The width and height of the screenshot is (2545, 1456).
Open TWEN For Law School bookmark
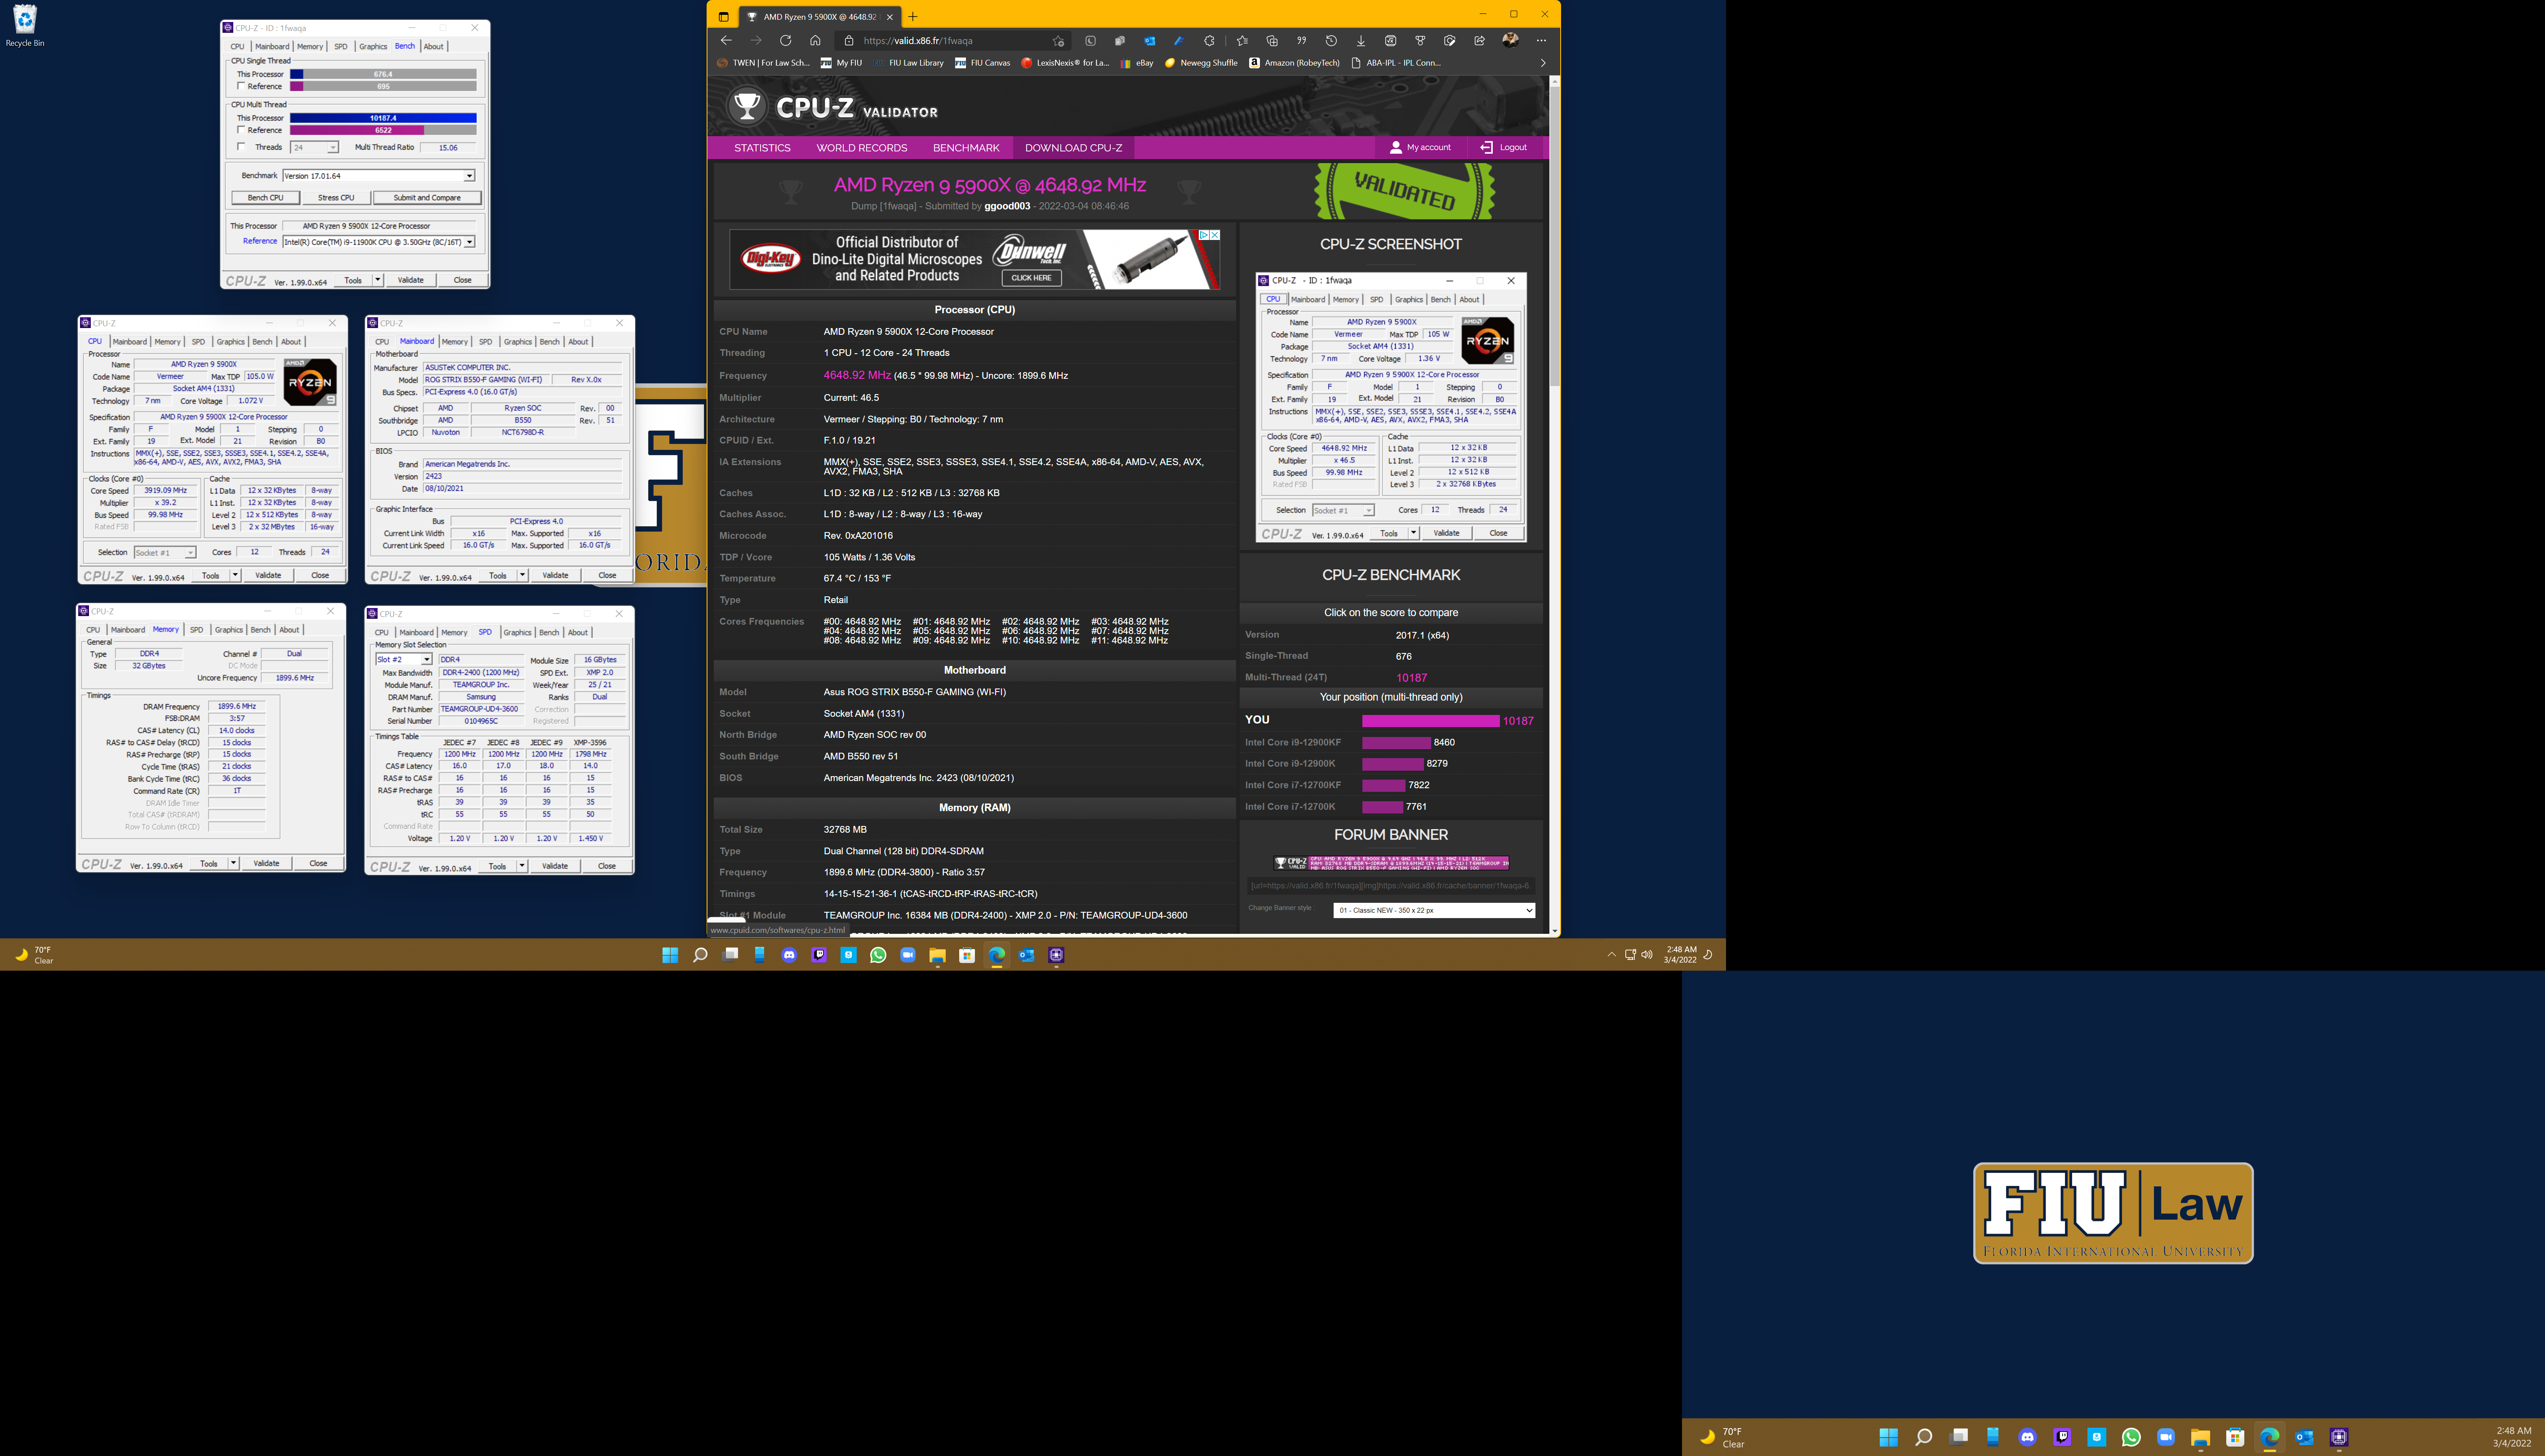coord(763,63)
